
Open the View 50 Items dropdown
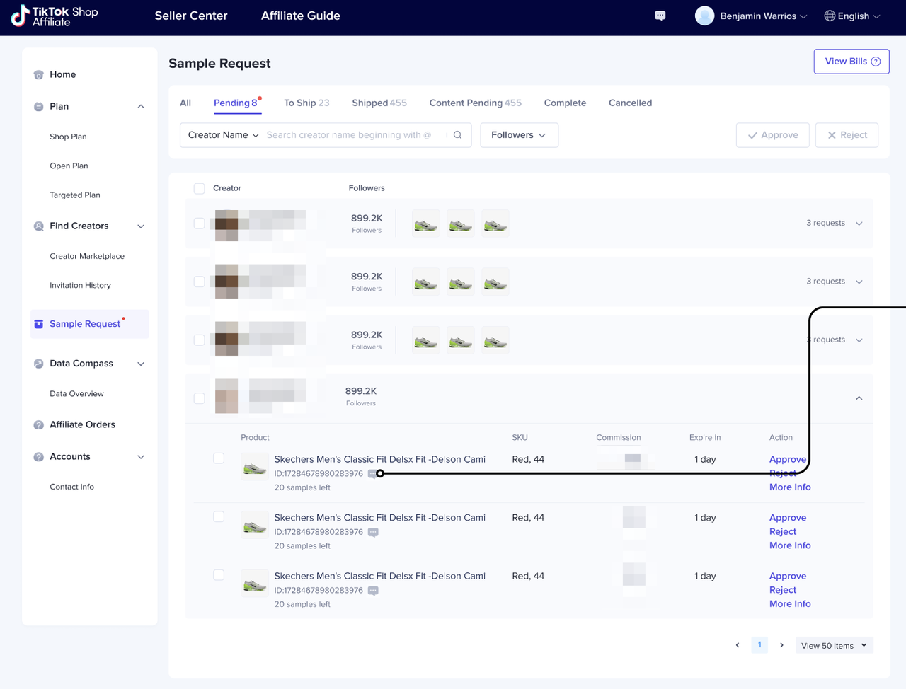coord(834,645)
